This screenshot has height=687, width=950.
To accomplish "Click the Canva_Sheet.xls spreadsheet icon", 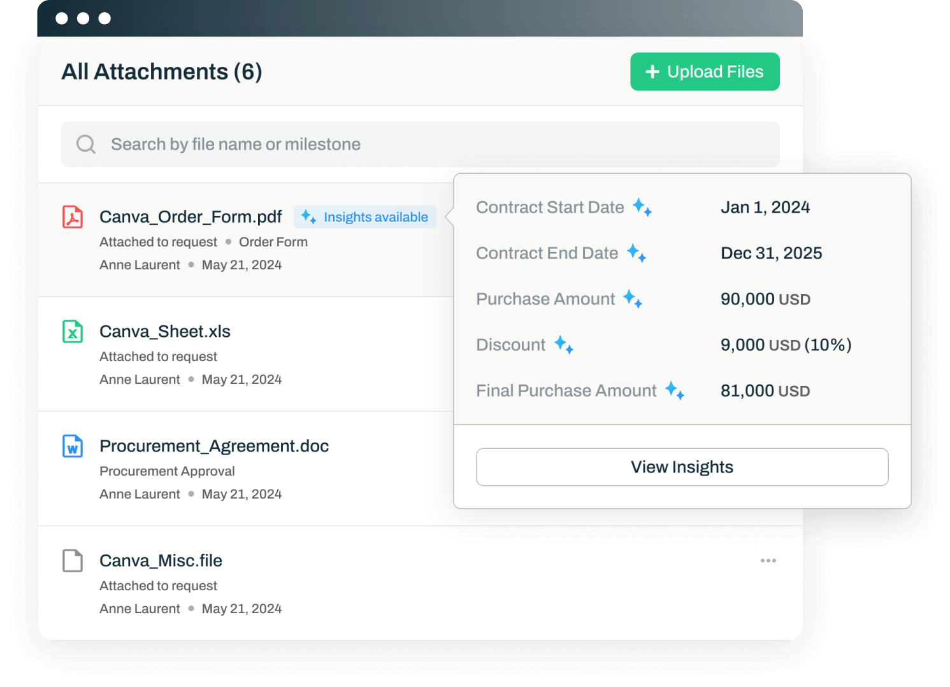I will pyautogui.click(x=73, y=332).
